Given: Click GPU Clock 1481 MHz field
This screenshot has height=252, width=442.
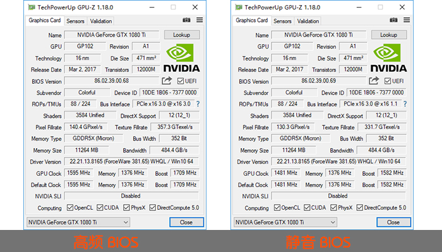Looking at the screenshot, I should [x=286, y=173].
